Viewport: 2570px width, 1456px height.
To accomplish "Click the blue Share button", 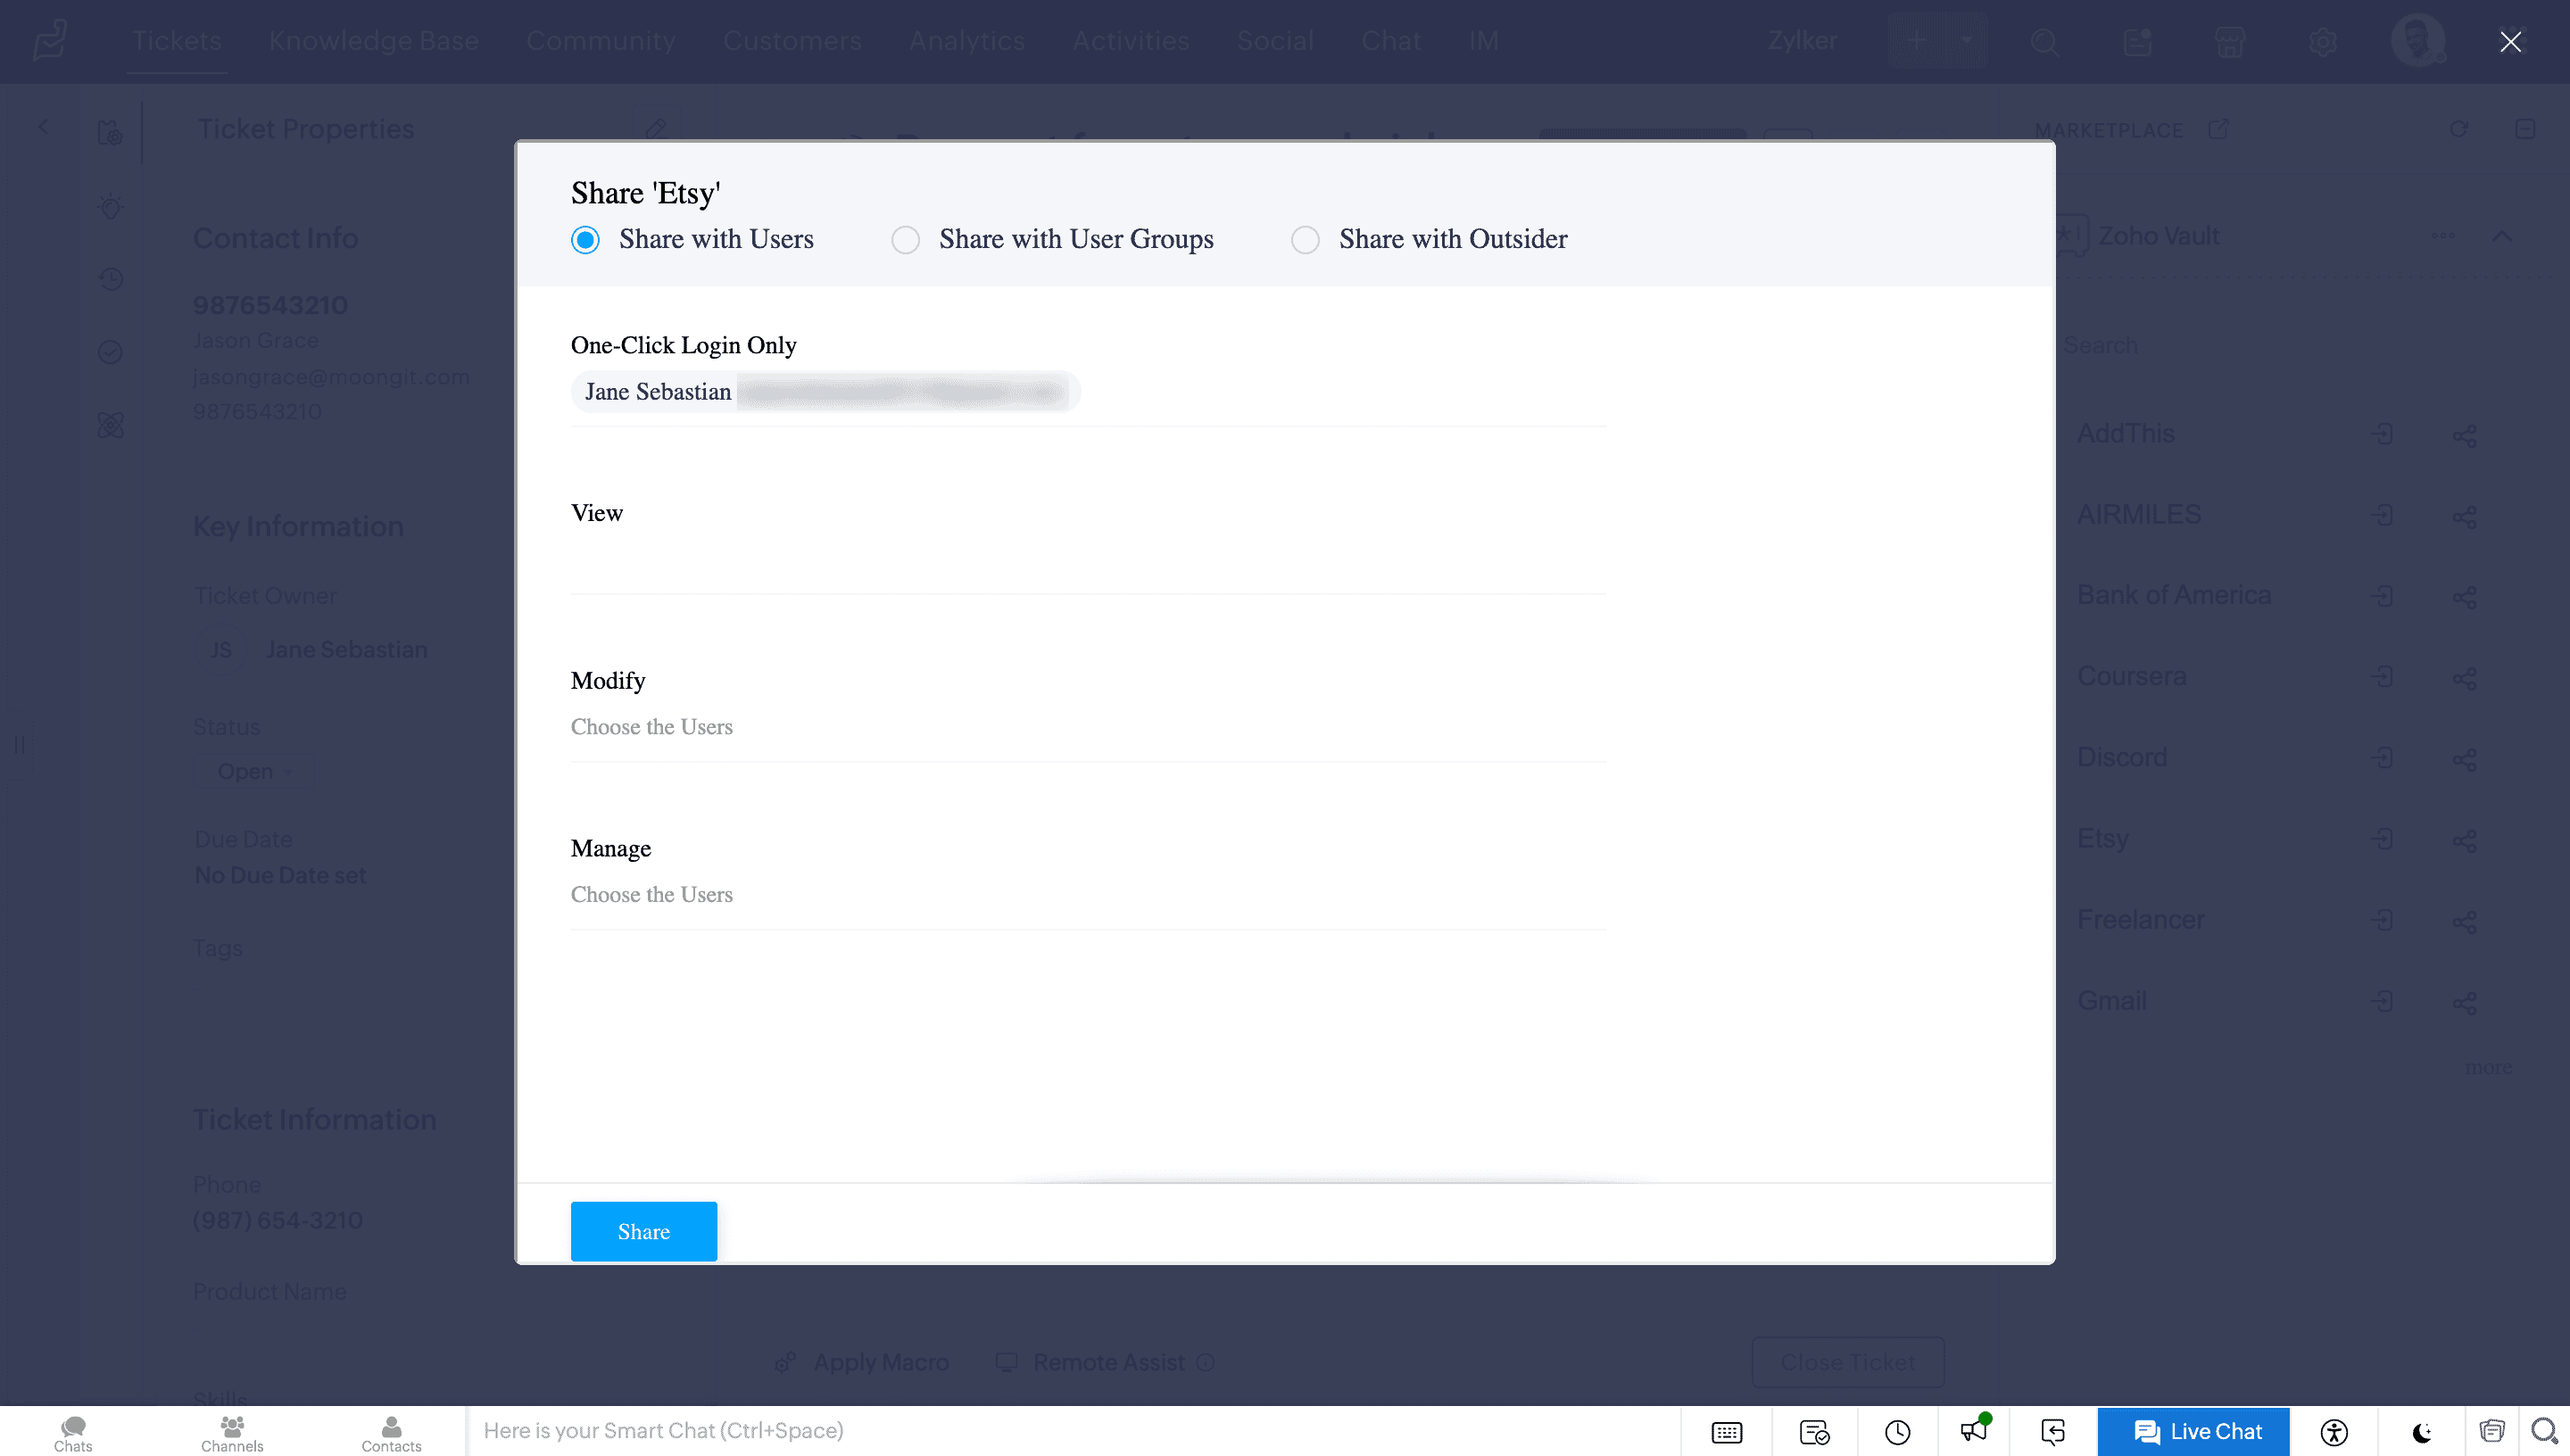I will coord(643,1231).
